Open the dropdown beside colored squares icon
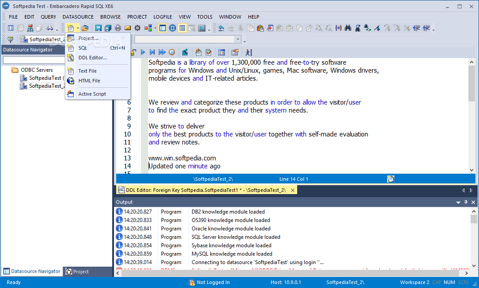The height and width of the screenshot is (288, 479). tap(156, 28)
